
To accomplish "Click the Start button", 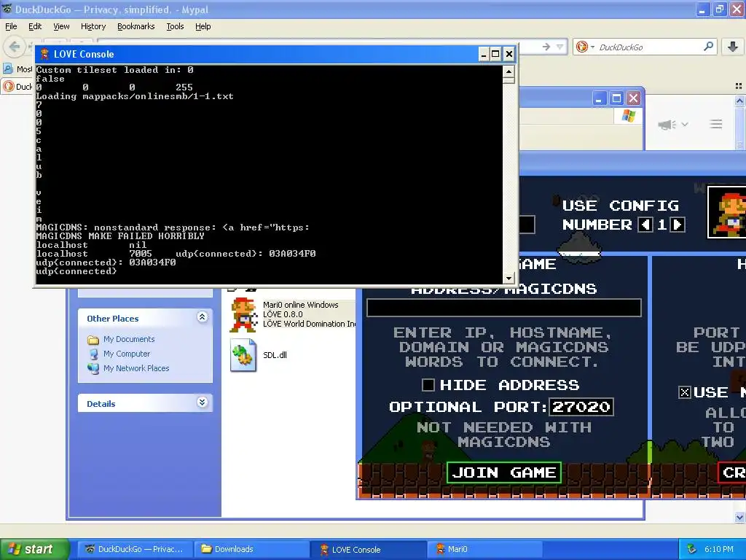I will pyautogui.click(x=34, y=549).
